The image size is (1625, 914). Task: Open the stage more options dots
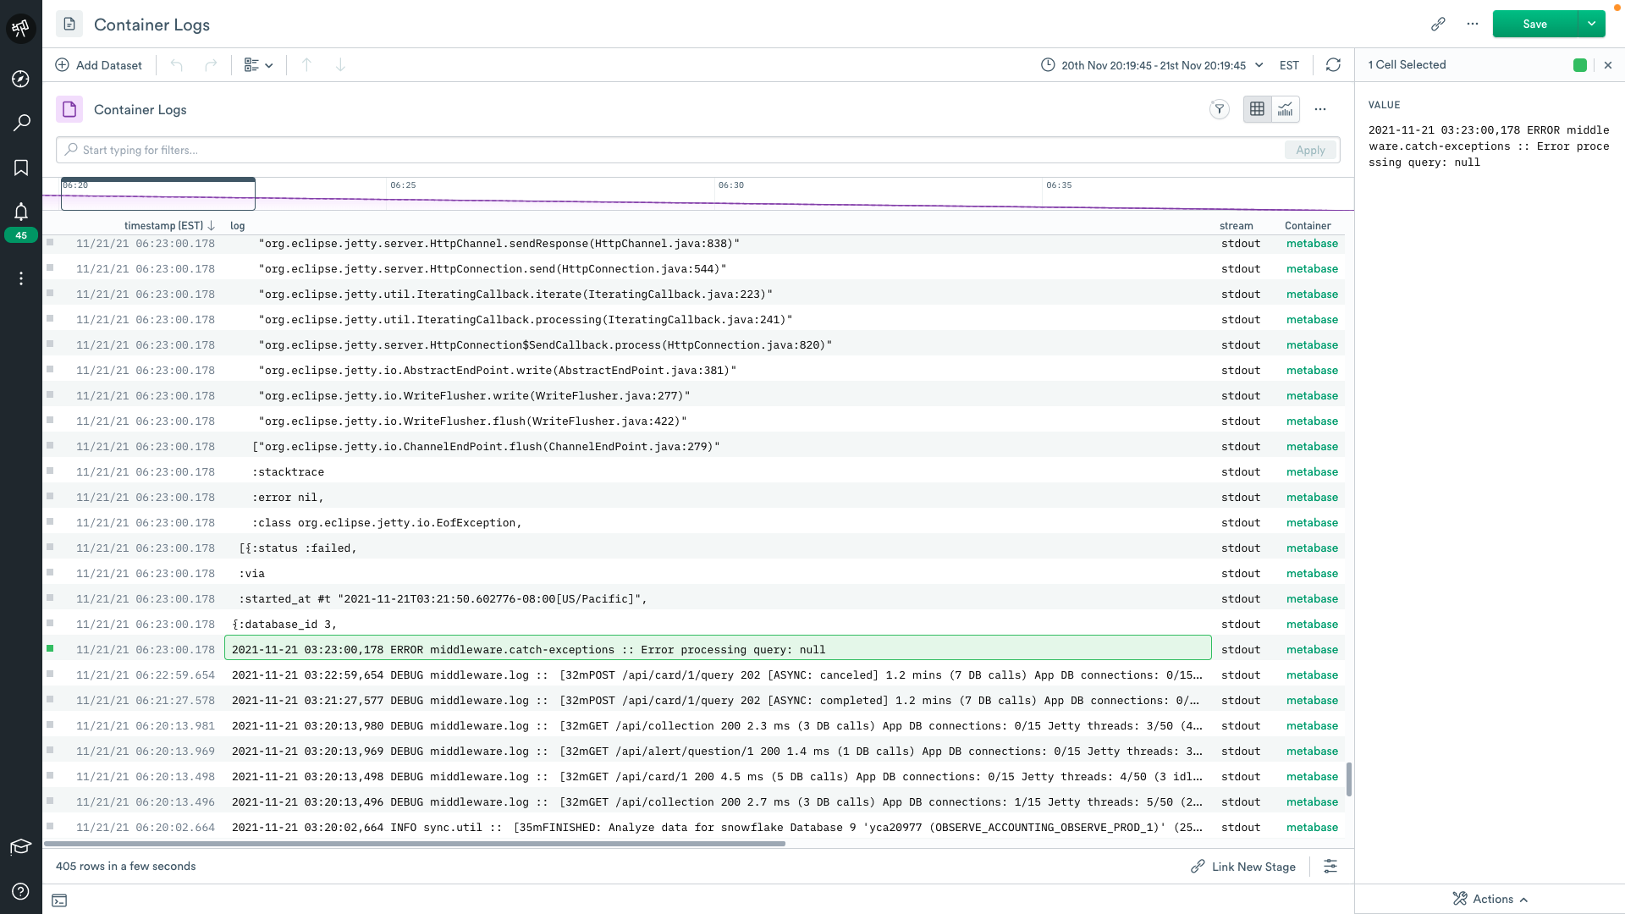(x=1320, y=109)
